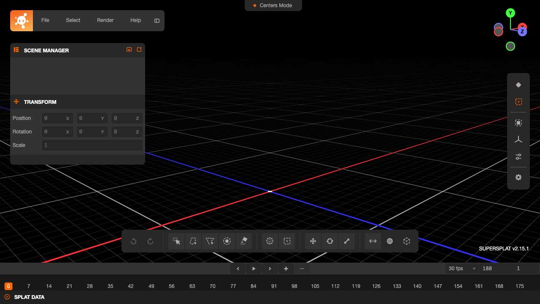Open the Sphere selection tool
The image size is (540, 304).
tap(270, 241)
